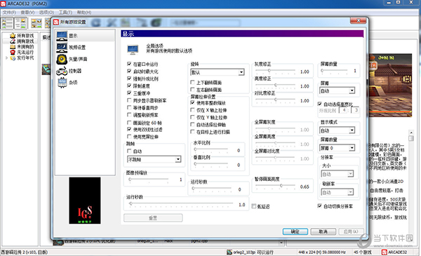Click the orleg2_103jp status bar icon

click(229, 252)
